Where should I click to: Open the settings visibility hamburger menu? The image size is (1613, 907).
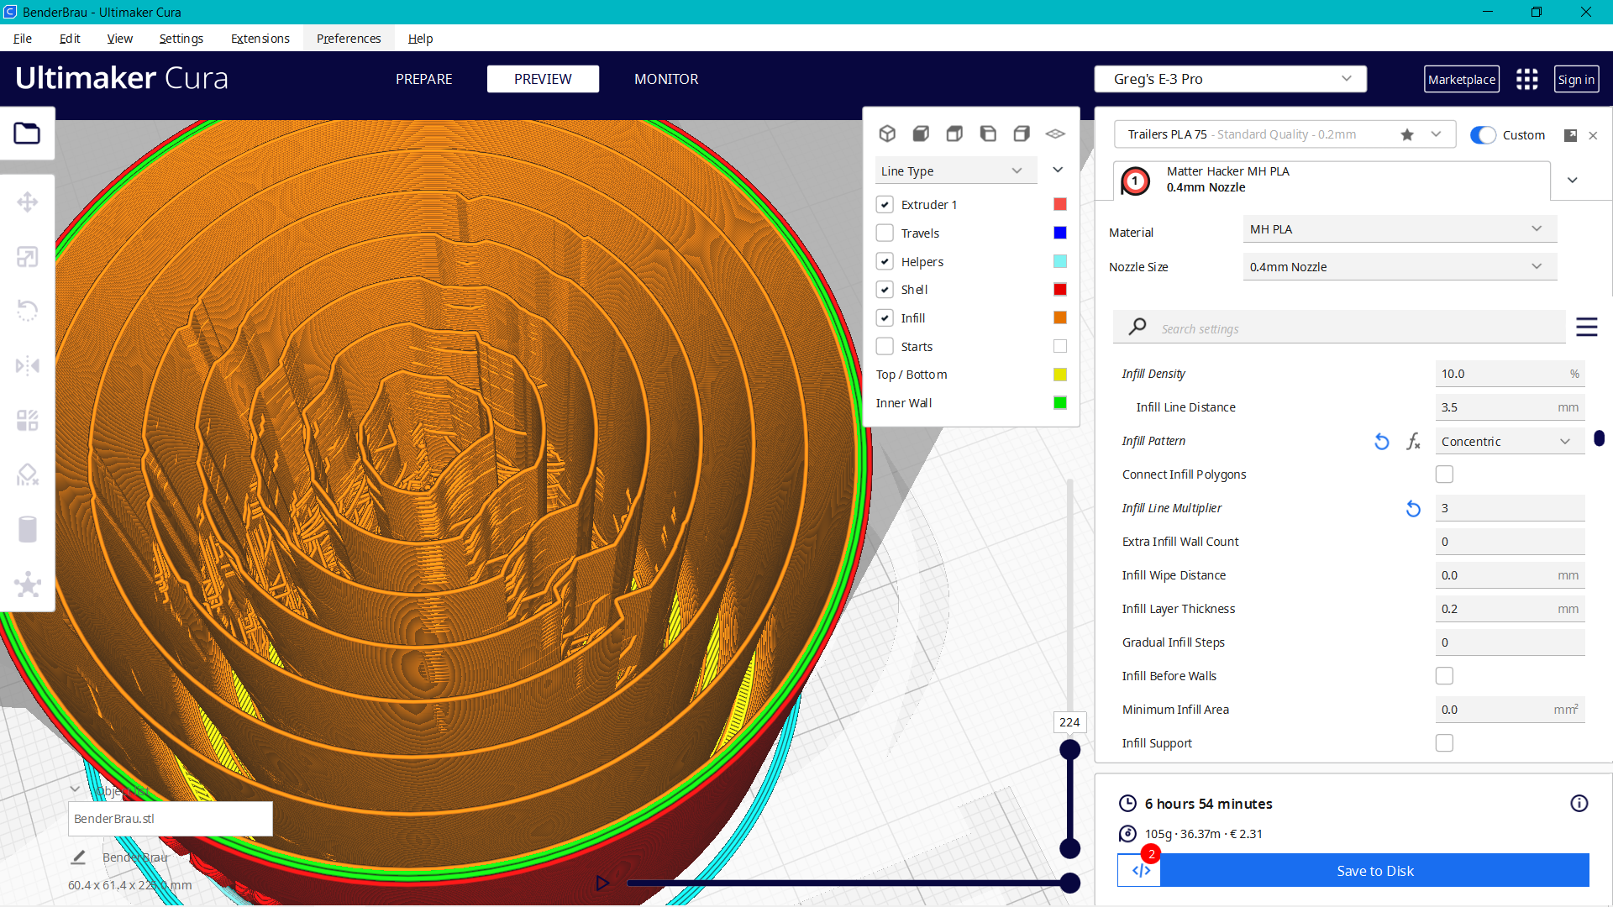click(1586, 328)
